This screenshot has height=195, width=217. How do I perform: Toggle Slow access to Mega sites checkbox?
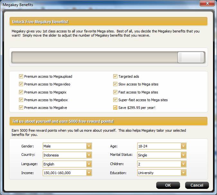click(x=115, y=84)
